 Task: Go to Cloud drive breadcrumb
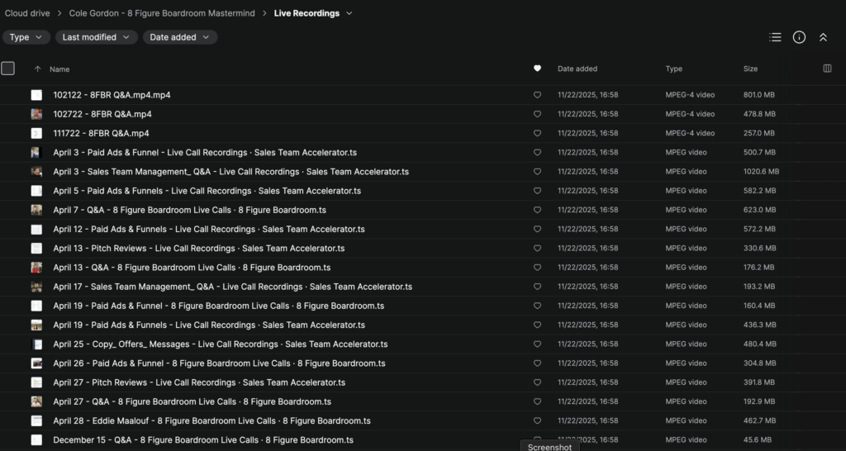coord(27,13)
